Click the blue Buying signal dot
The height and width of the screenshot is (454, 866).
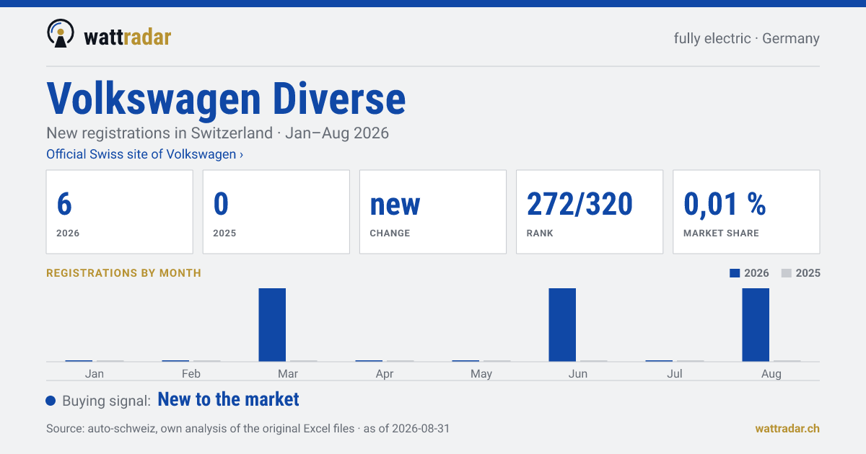click(51, 401)
